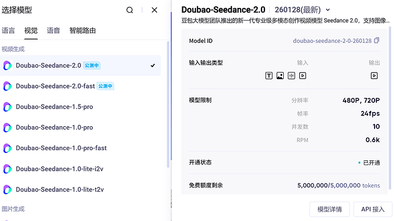Screen dimensions: 394x221
Task: Click the details panel scrollbar
Action: point(390,108)
